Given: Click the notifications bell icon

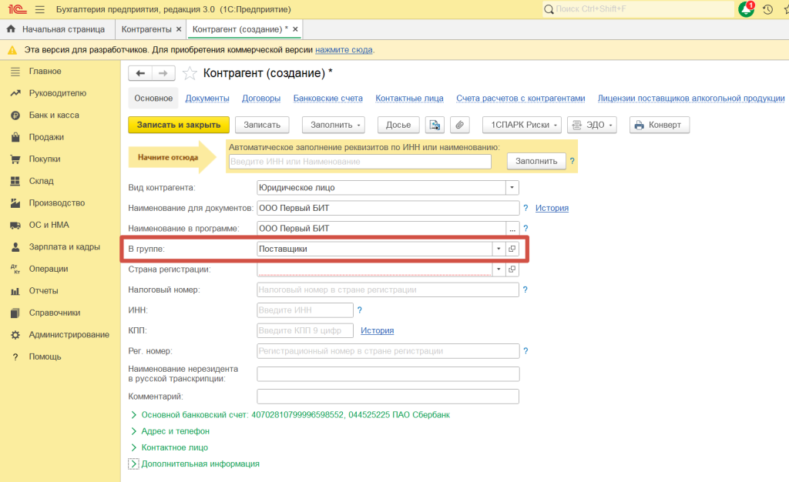Looking at the screenshot, I should point(746,9).
